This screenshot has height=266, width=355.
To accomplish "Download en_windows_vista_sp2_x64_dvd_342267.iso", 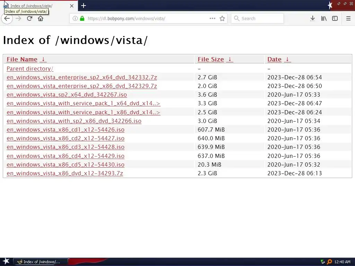I will pos(67,95).
